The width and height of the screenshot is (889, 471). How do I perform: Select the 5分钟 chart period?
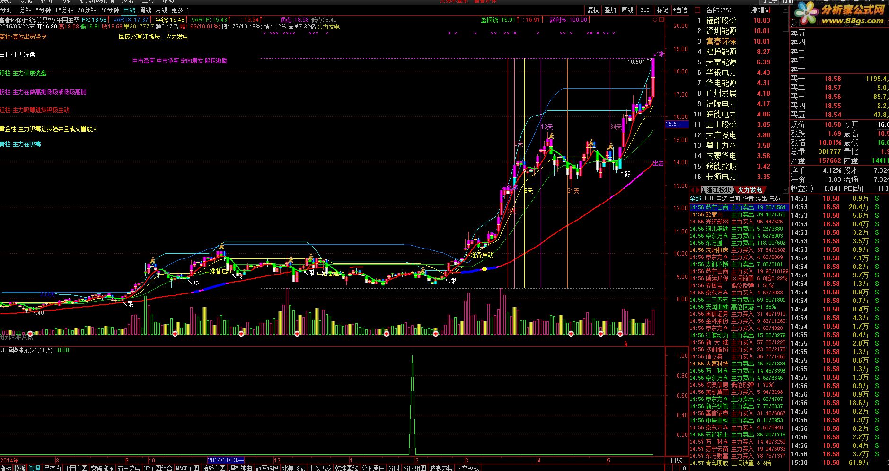[x=43, y=10]
